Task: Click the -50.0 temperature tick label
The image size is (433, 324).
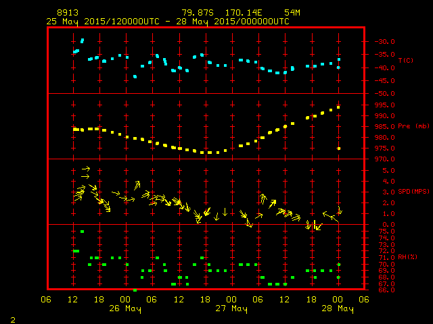Action: click(385, 94)
